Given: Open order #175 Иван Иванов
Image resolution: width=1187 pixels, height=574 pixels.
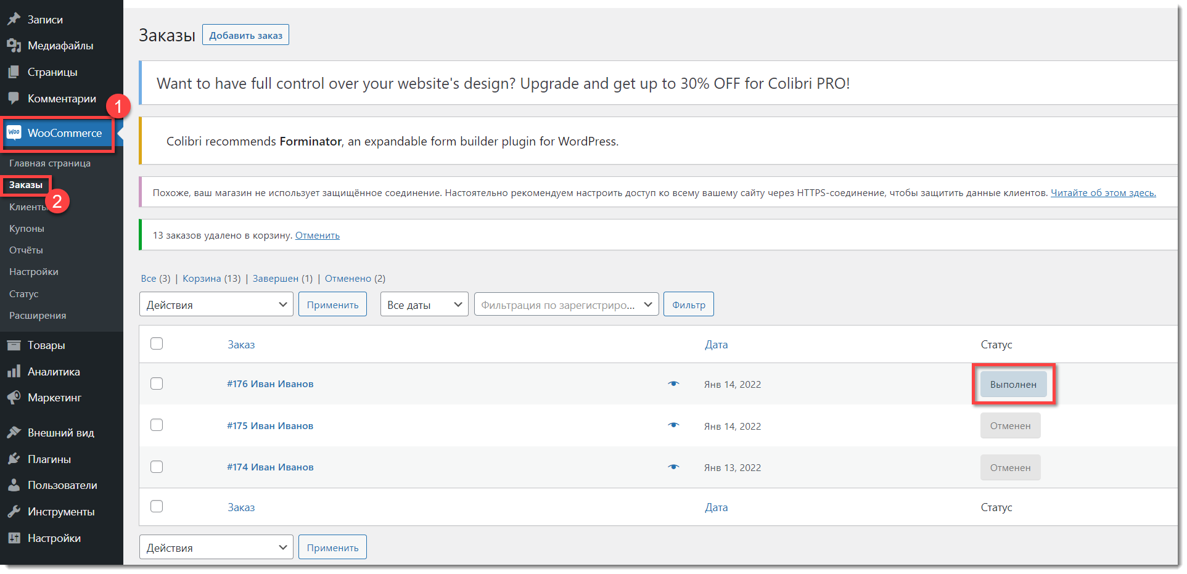Looking at the screenshot, I should tap(270, 425).
